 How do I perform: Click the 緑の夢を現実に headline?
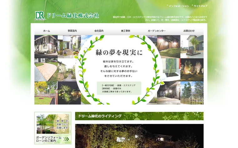[x=119, y=52]
